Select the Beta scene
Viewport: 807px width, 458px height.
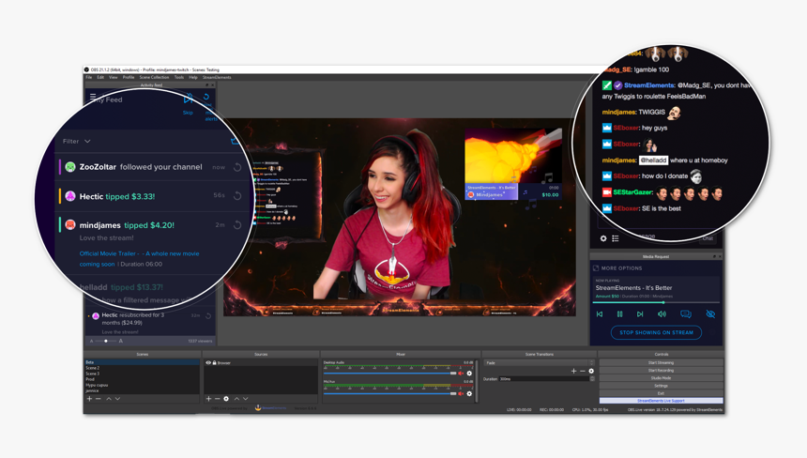point(142,362)
